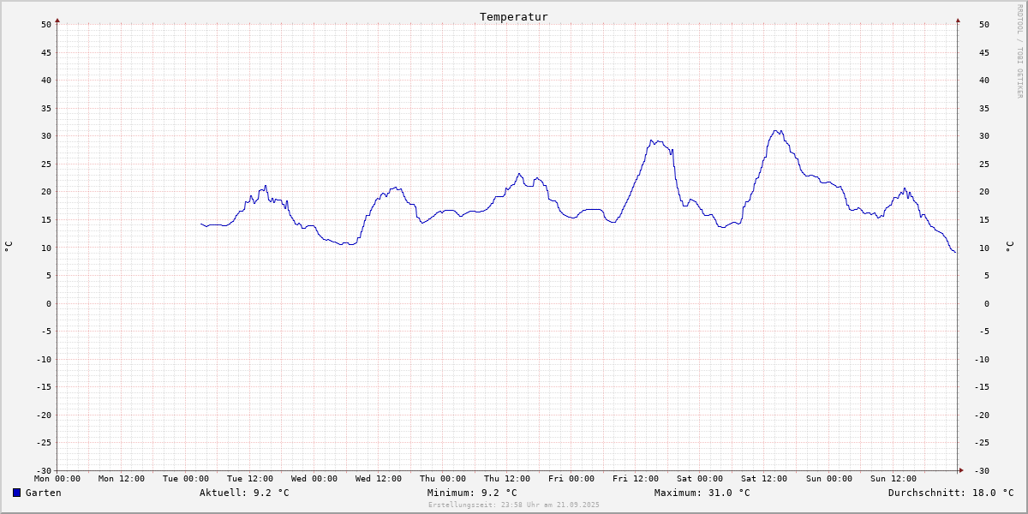The image size is (1028, 514).
Task: Click the left y-axis -15 label
Action: (x=44, y=386)
